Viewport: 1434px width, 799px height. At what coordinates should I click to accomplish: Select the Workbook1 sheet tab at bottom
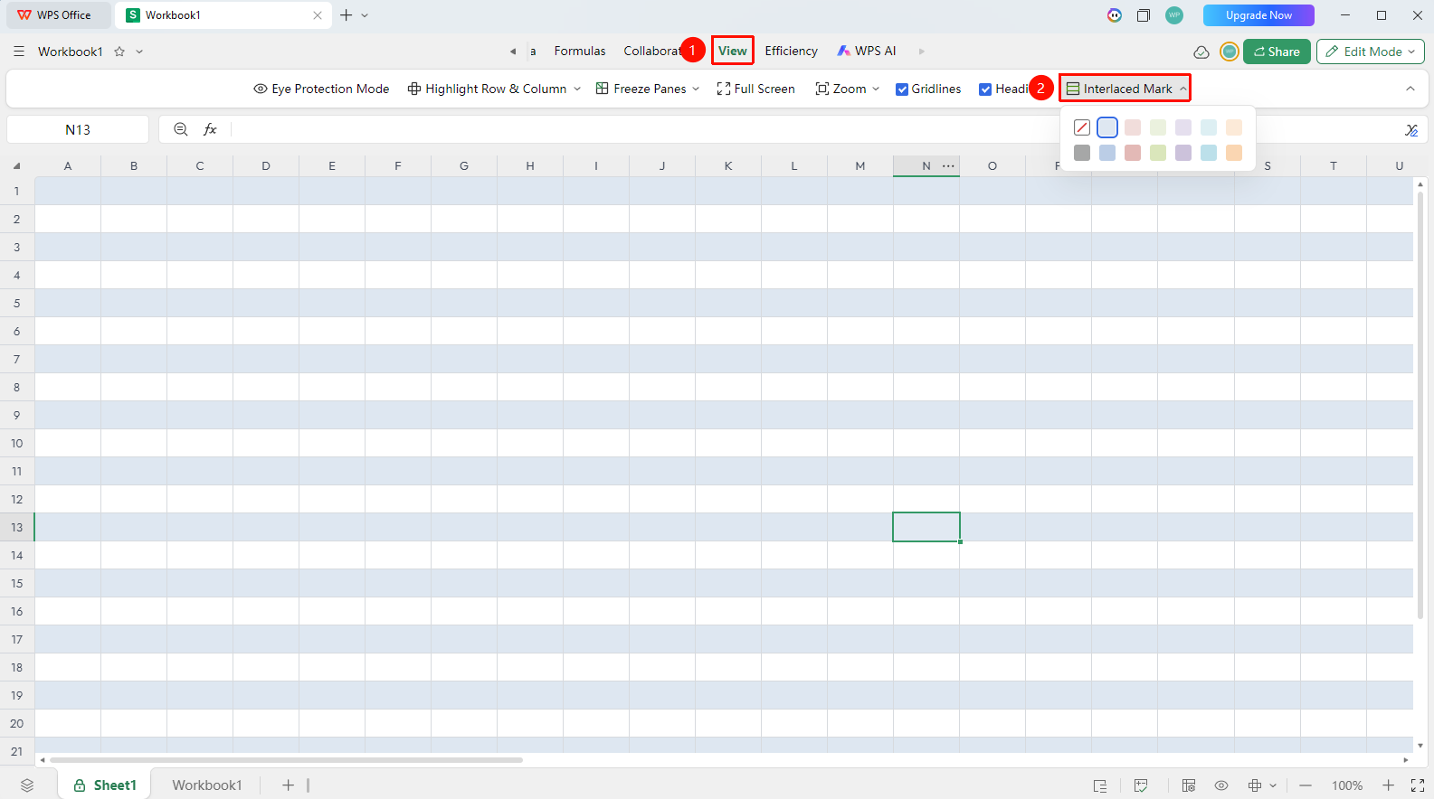click(207, 785)
